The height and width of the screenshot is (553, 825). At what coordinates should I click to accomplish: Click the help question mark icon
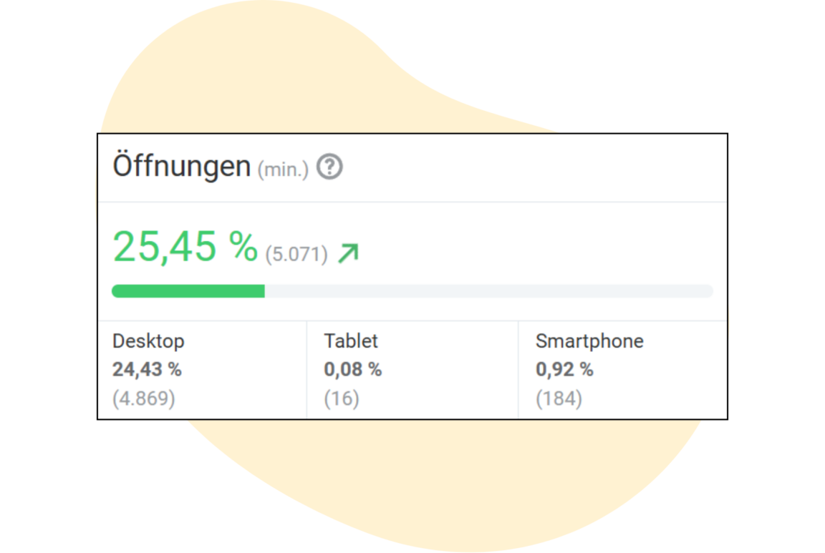pos(329,167)
